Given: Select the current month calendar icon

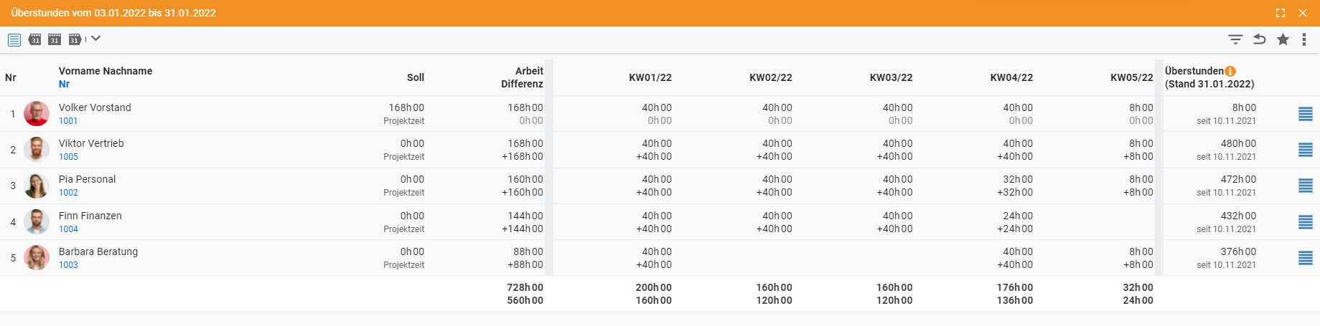Looking at the screenshot, I should point(55,39).
